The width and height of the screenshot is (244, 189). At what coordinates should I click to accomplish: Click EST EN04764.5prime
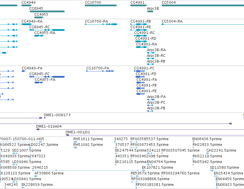click(x=161, y=162)
